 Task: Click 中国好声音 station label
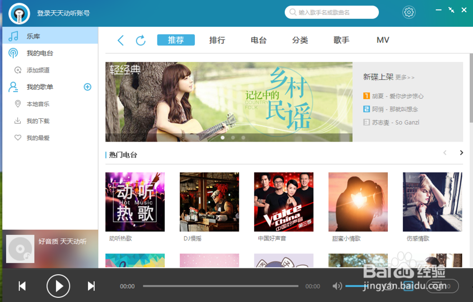[x=272, y=238]
